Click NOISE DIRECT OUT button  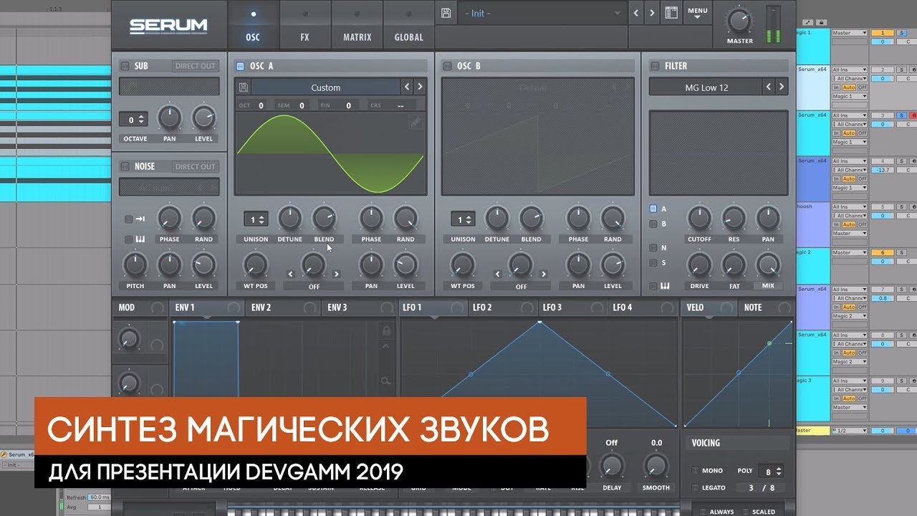pos(196,166)
